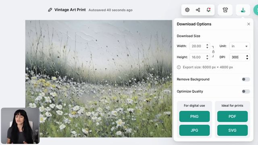This screenshot has width=258, height=145.
Task: Download as SVG
Action: 232,130
